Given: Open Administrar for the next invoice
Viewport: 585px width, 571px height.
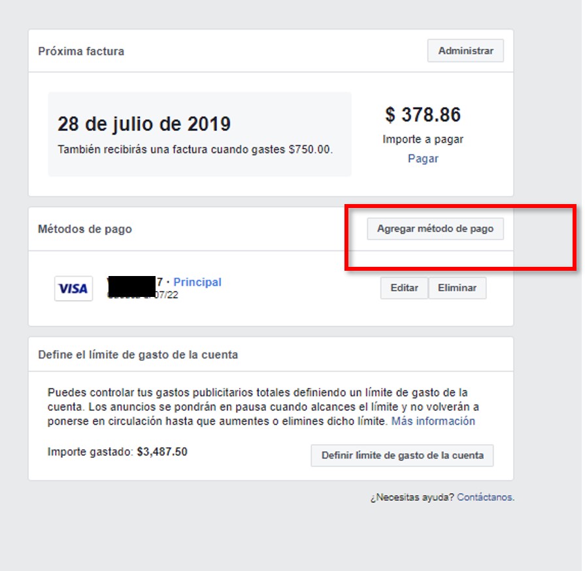Looking at the screenshot, I should pyautogui.click(x=465, y=50).
